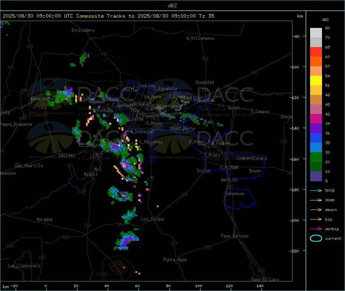The width and height of the screenshot is (345, 291).
Task: Click the Guadales map label
Action: click(x=205, y=82)
